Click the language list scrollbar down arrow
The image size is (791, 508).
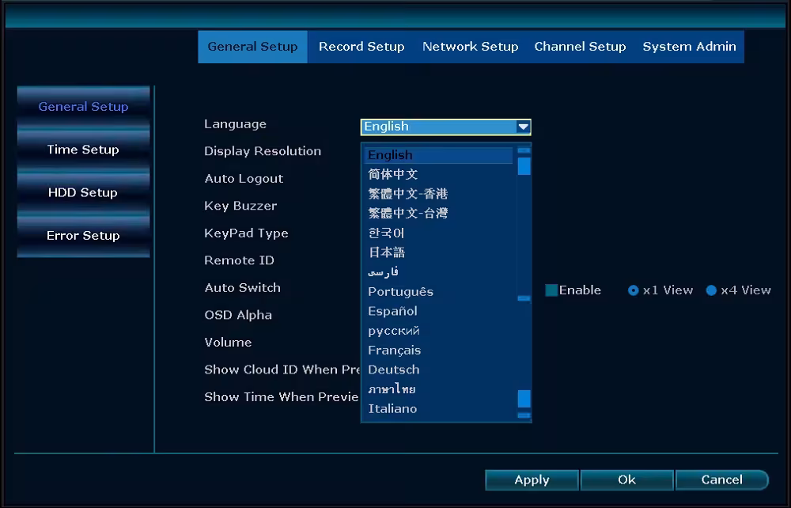point(524,415)
